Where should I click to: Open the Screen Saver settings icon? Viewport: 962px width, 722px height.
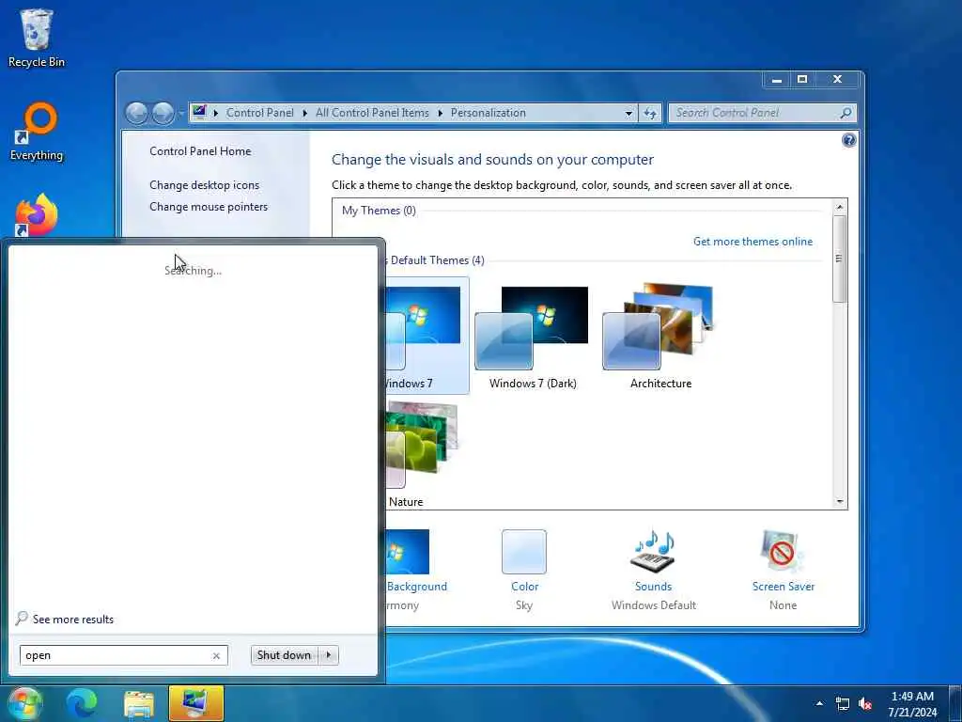783,551
